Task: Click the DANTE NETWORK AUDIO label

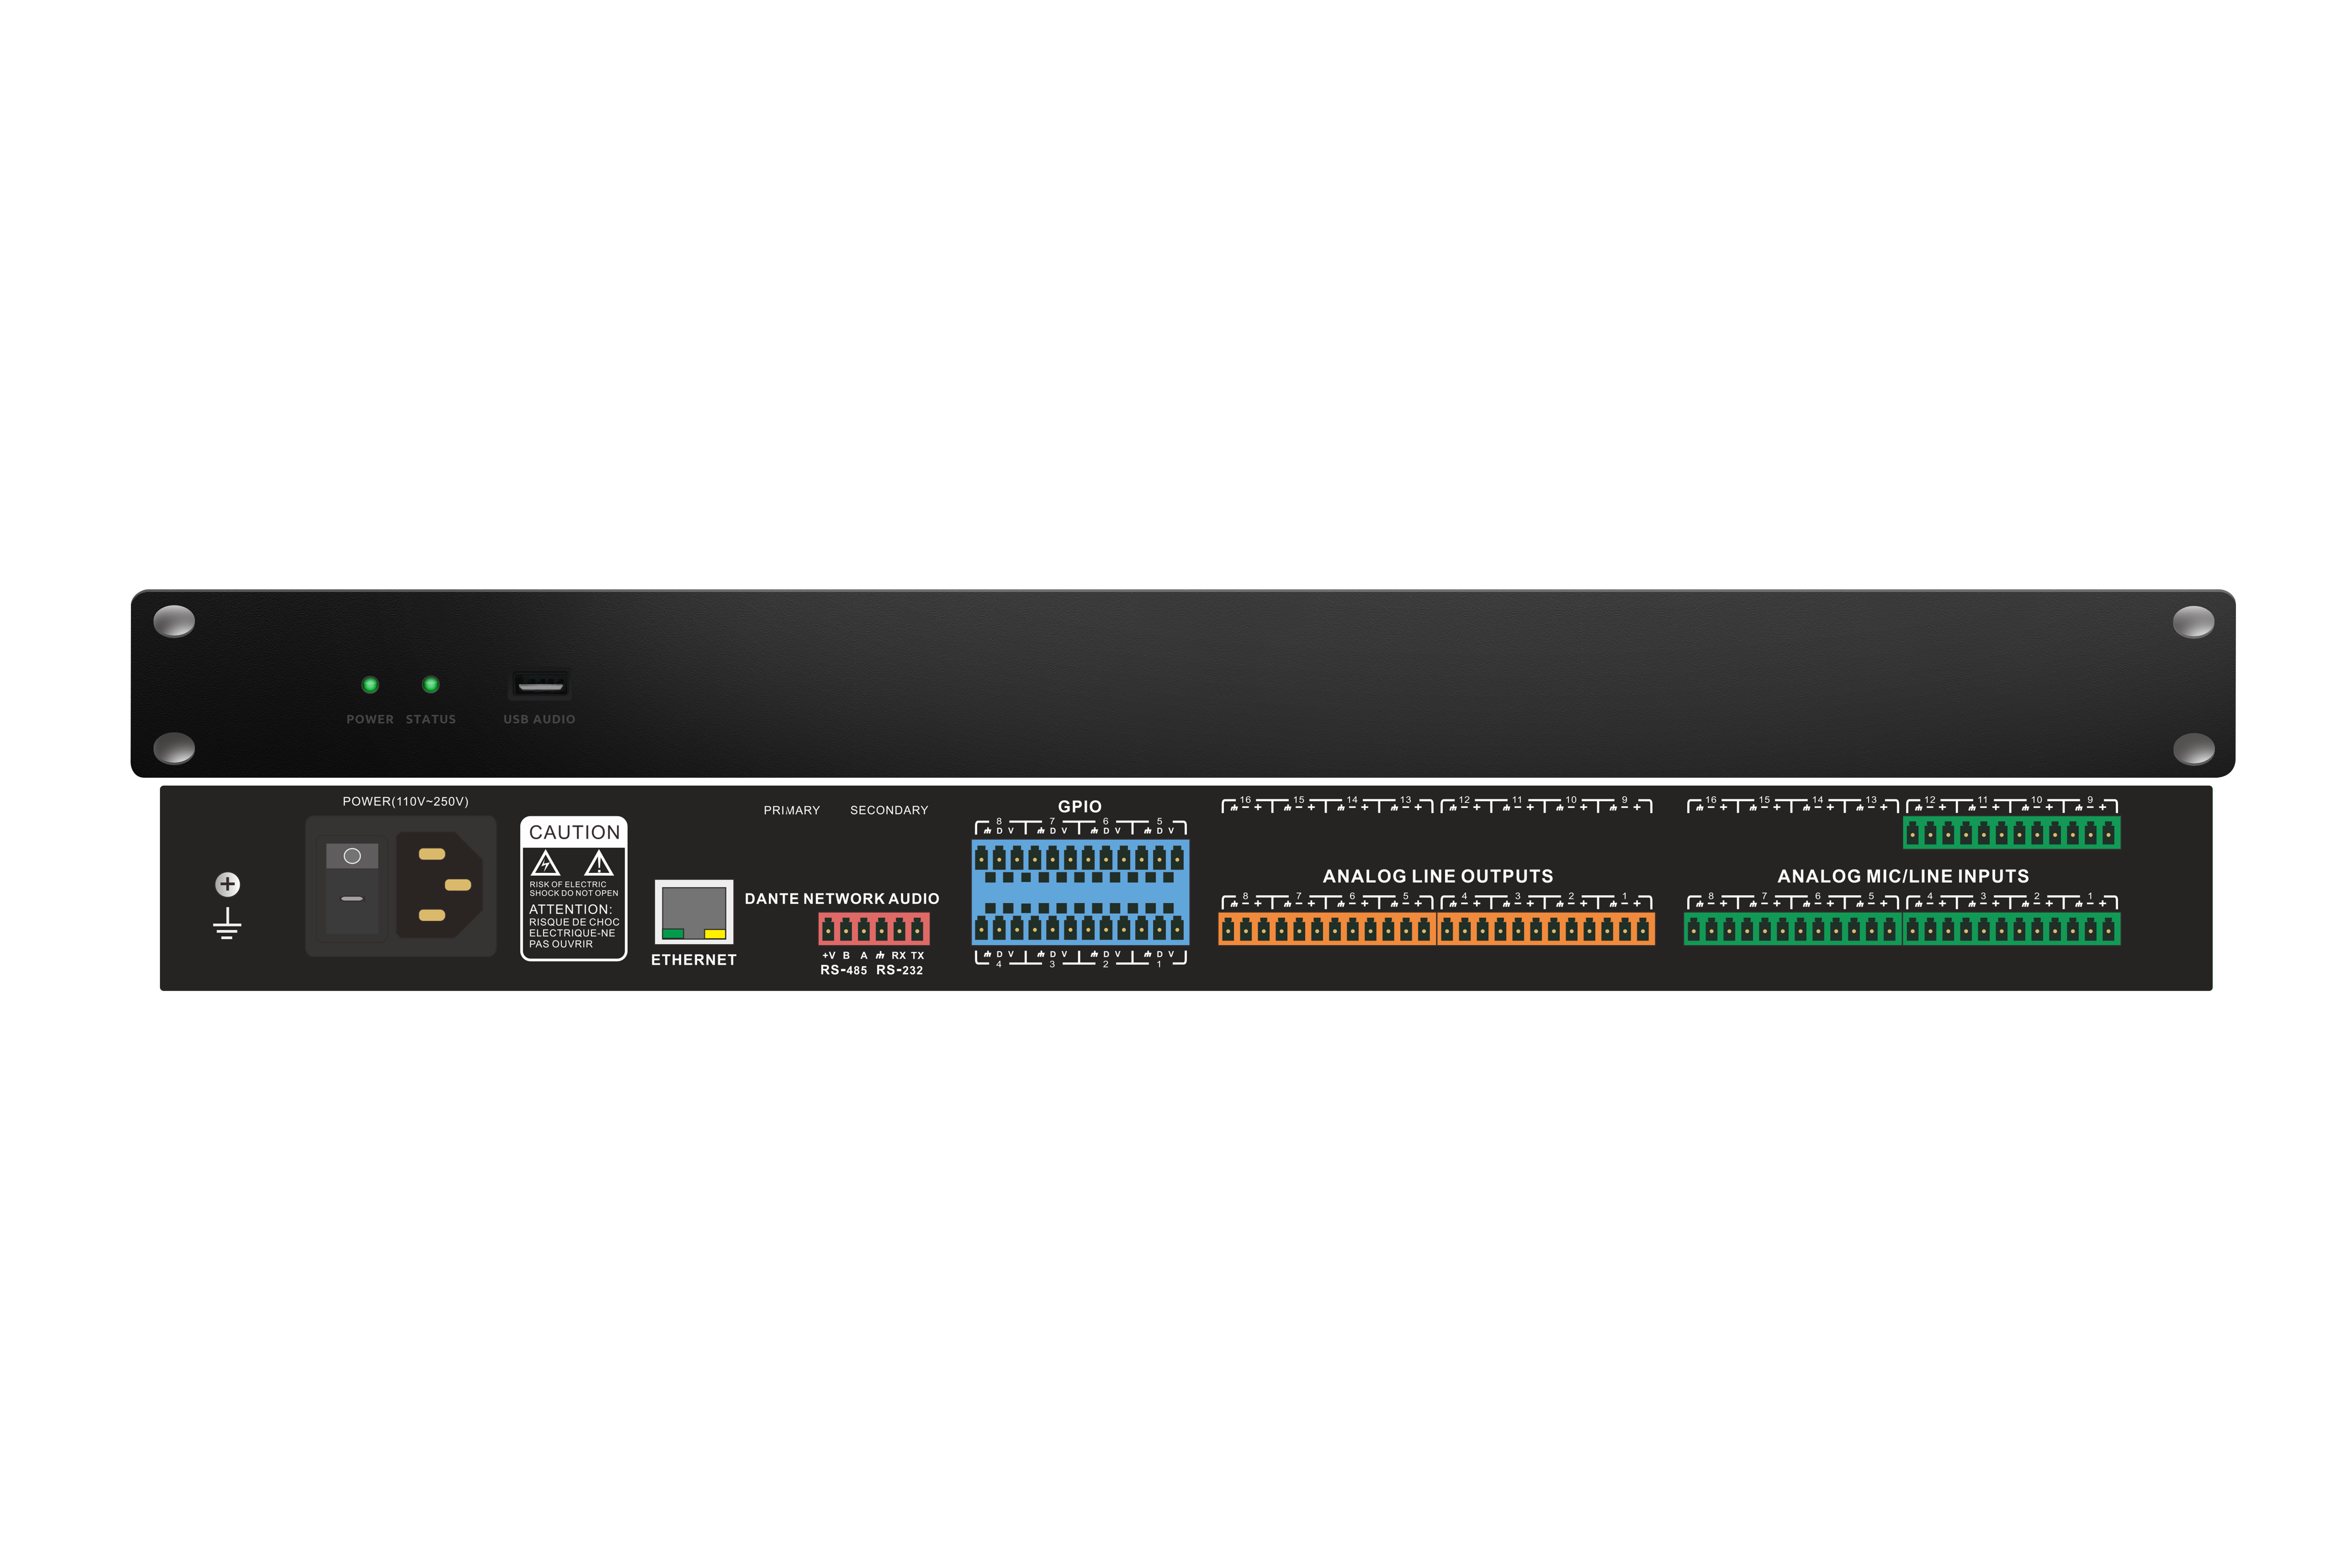Action: 842,899
